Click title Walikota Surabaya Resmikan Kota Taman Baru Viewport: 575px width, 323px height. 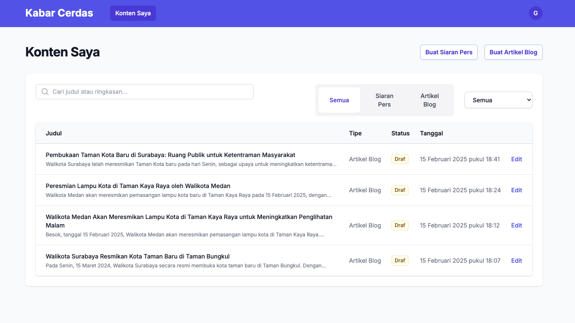138,256
